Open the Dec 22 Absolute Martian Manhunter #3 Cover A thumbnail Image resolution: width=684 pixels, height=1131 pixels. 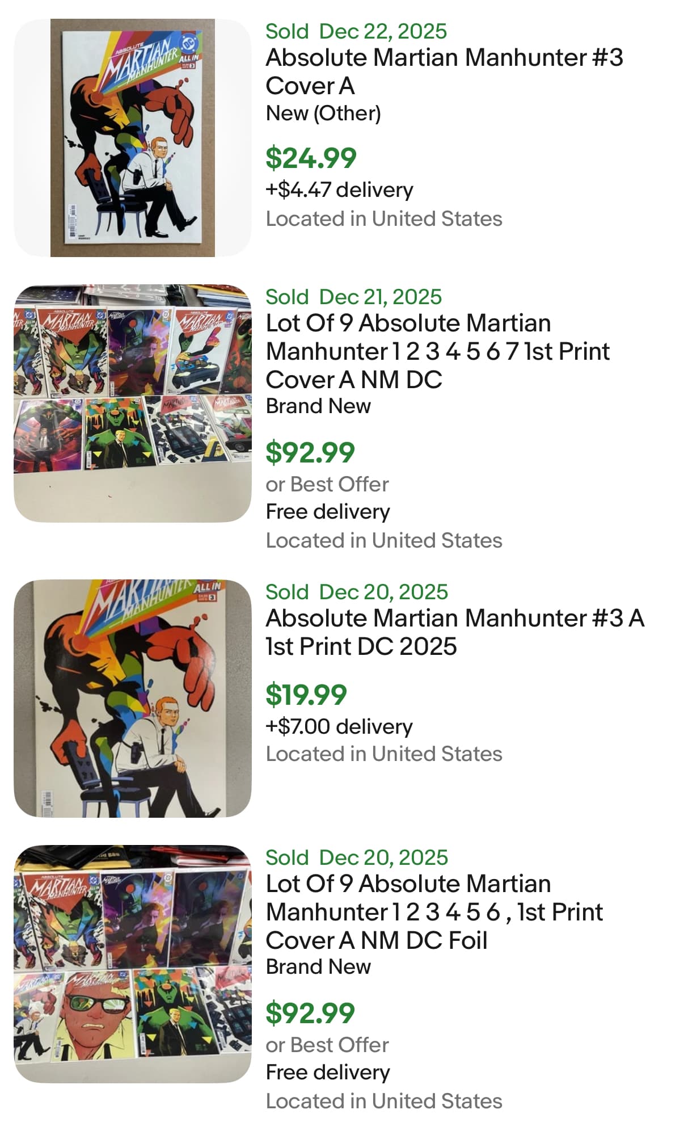tap(132, 138)
